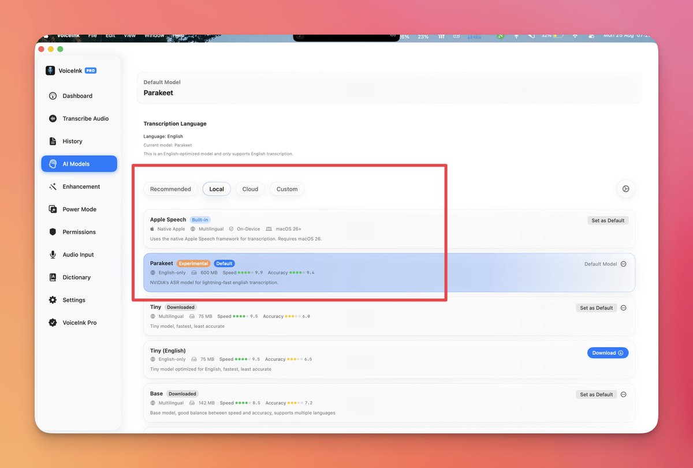This screenshot has height=468, width=693.
Task: Click 'Current model: Parakeet' text
Action: coord(168,145)
